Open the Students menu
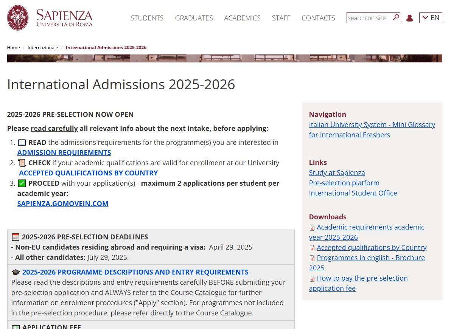 tap(147, 18)
